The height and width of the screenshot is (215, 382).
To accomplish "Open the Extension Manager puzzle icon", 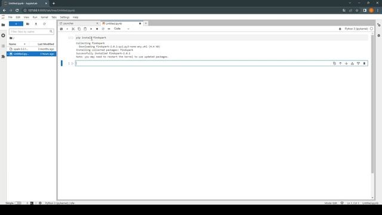I will (x=3, y=57).
